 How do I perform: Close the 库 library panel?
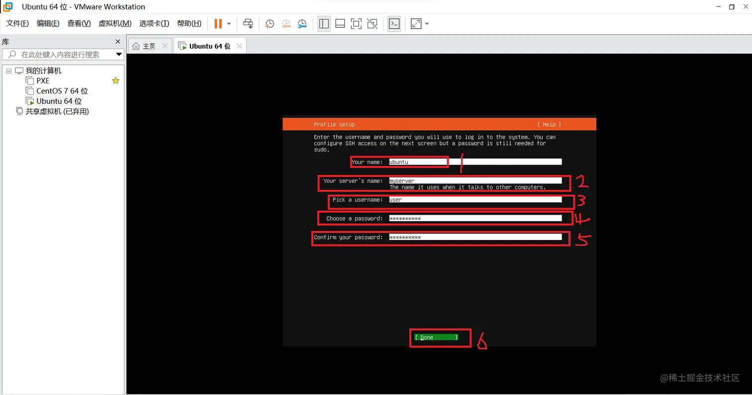[x=118, y=42]
